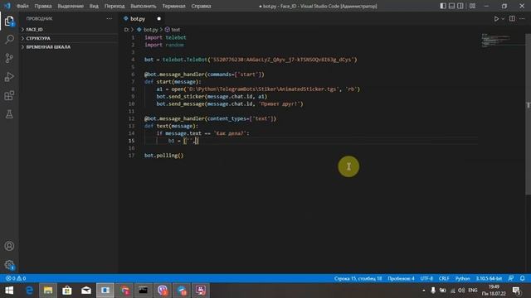The width and height of the screenshot is (531, 298).
Task: Place cursor on bot.polling() line
Action: click(164, 156)
